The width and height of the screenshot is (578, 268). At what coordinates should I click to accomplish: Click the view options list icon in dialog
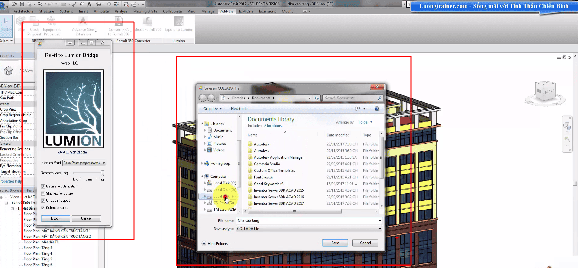pos(358,109)
